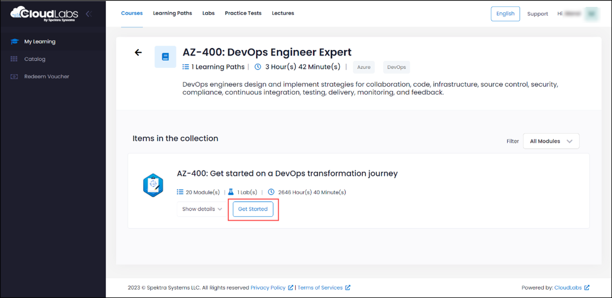Click the AZ-400 Get started learning path title
The image size is (612, 298).
287,173
